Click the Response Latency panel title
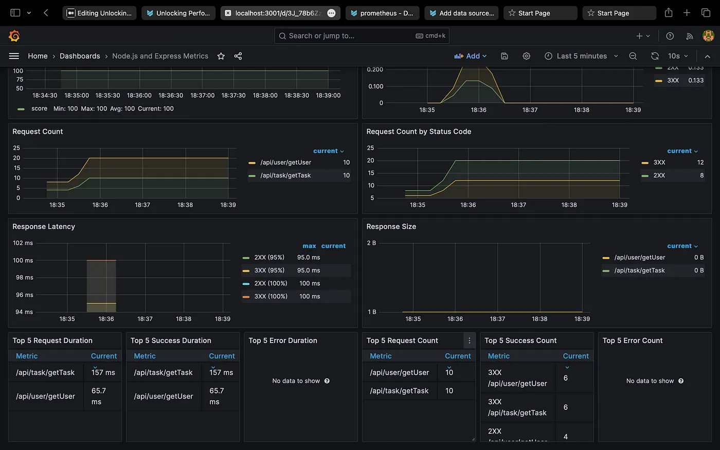 [x=44, y=227]
